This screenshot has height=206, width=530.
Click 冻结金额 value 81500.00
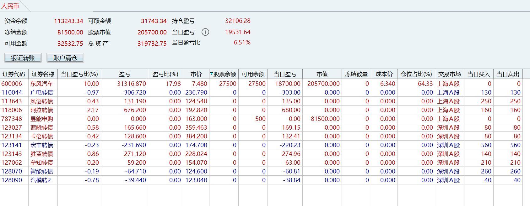point(70,32)
